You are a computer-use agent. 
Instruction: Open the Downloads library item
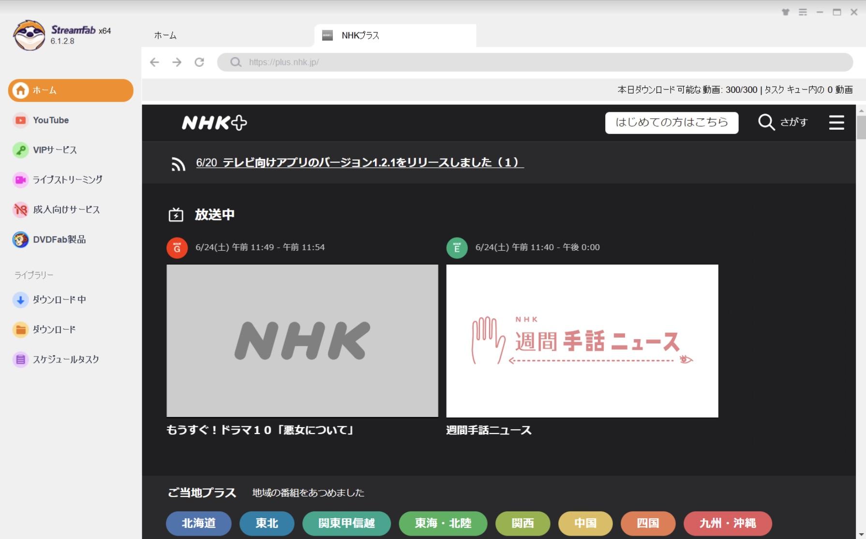pos(54,329)
